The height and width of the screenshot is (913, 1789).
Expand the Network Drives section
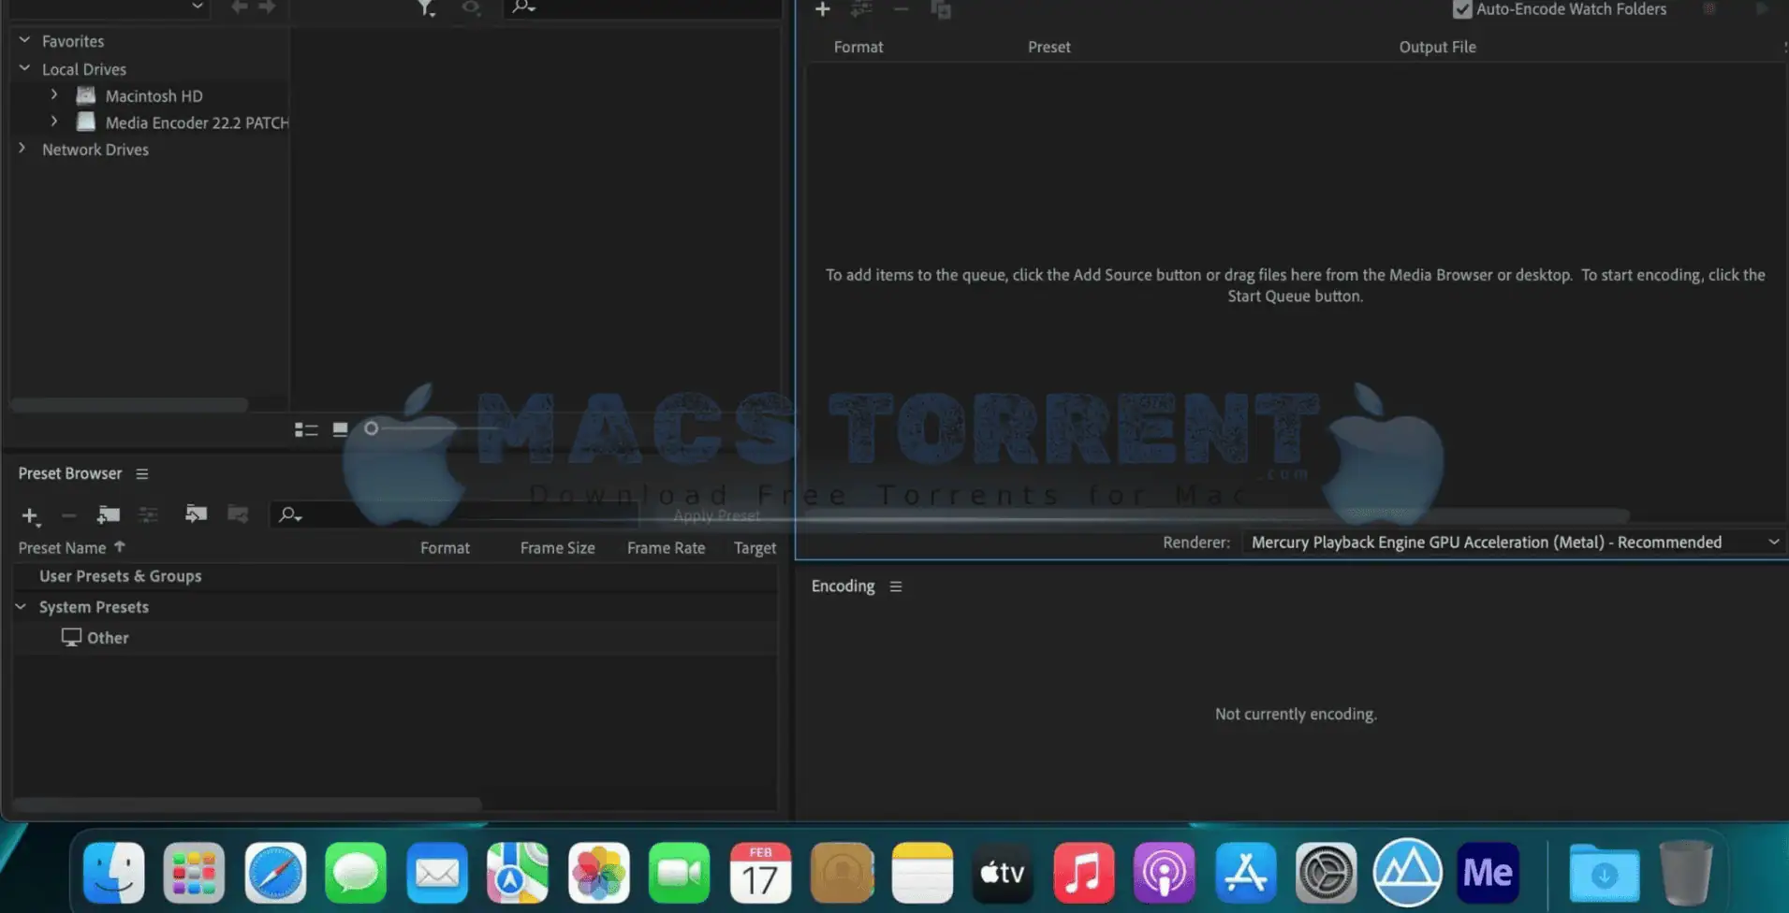point(22,148)
